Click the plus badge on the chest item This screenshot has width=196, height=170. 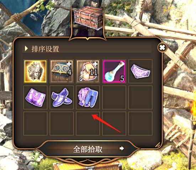click(x=69, y=64)
